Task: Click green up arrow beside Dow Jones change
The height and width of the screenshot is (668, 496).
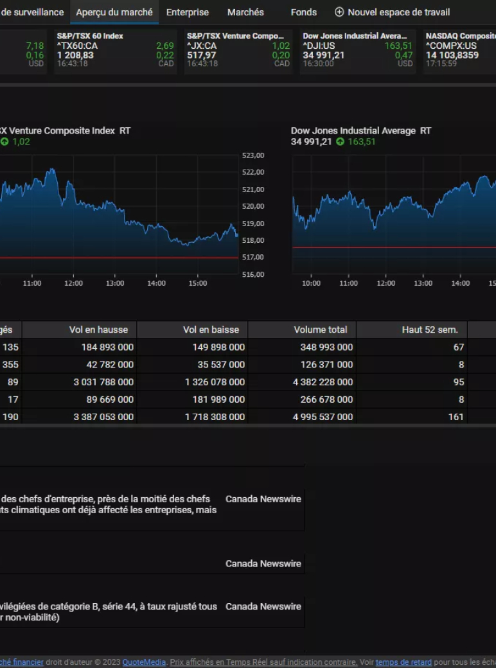Action: [340, 142]
